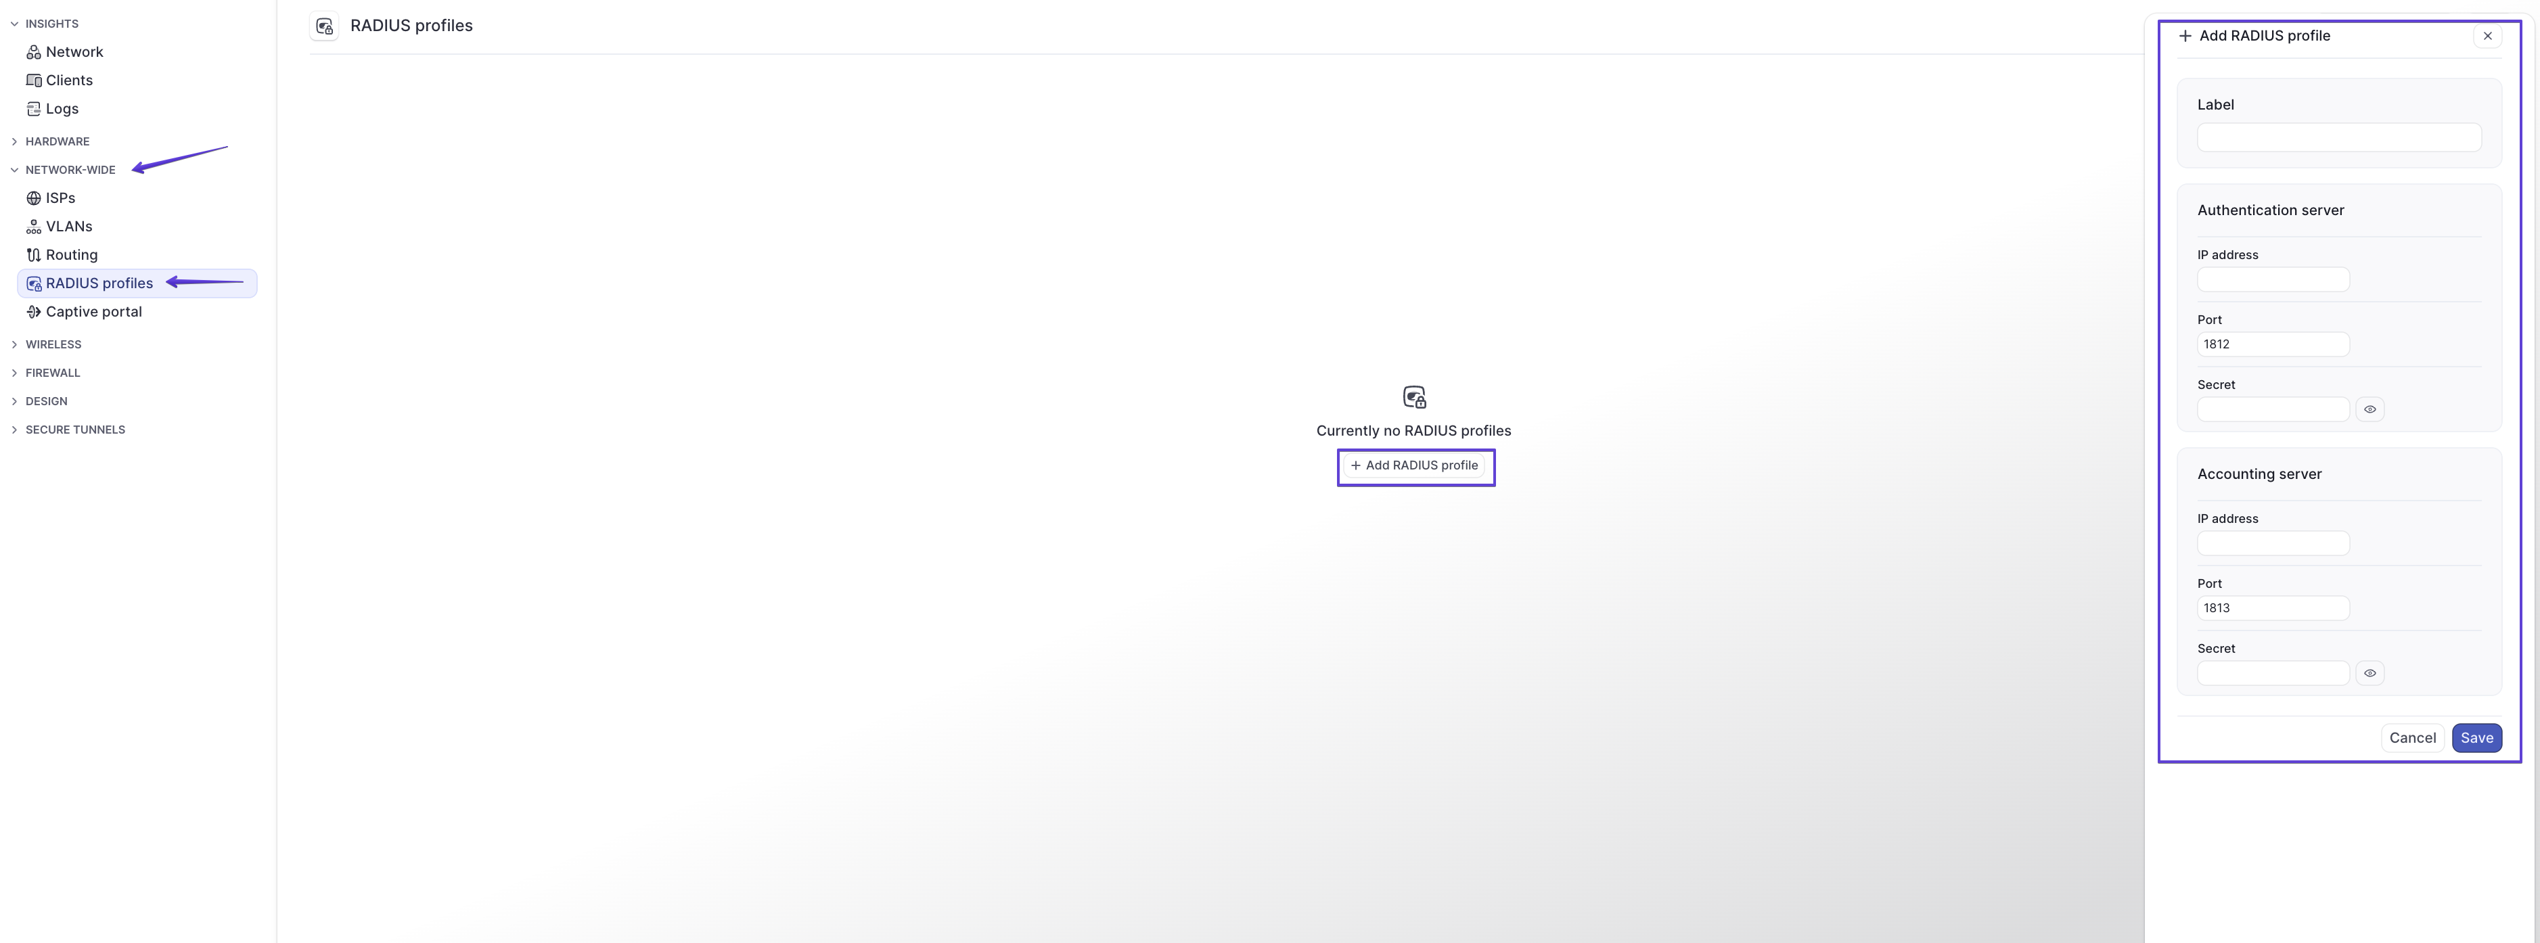
Task: Expand the DESIGN section
Action: pos(15,402)
